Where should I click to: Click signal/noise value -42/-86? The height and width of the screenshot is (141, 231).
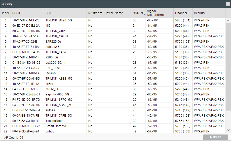pyautogui.click(x=152, y=116)
